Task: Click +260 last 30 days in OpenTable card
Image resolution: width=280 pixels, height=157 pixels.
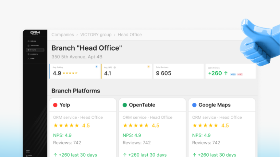Action: click(x=145, y=155)
